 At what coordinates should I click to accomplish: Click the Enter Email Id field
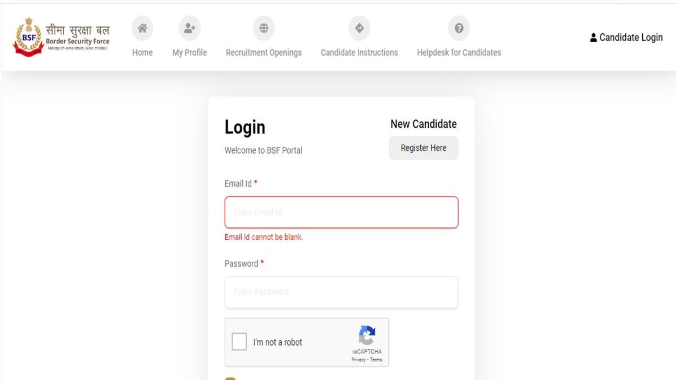tap(341, 212)
